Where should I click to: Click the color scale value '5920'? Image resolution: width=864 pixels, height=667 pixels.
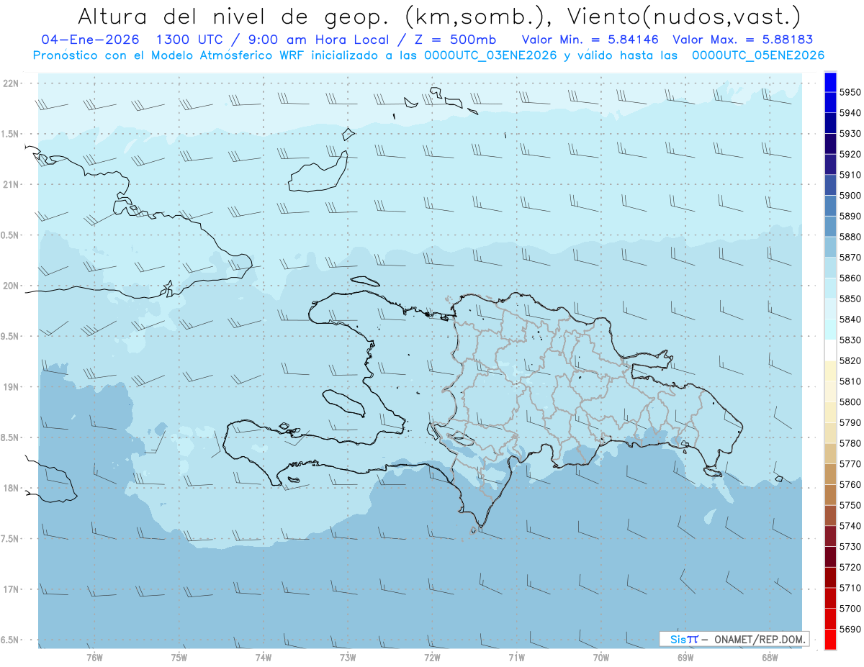[850, 154]
